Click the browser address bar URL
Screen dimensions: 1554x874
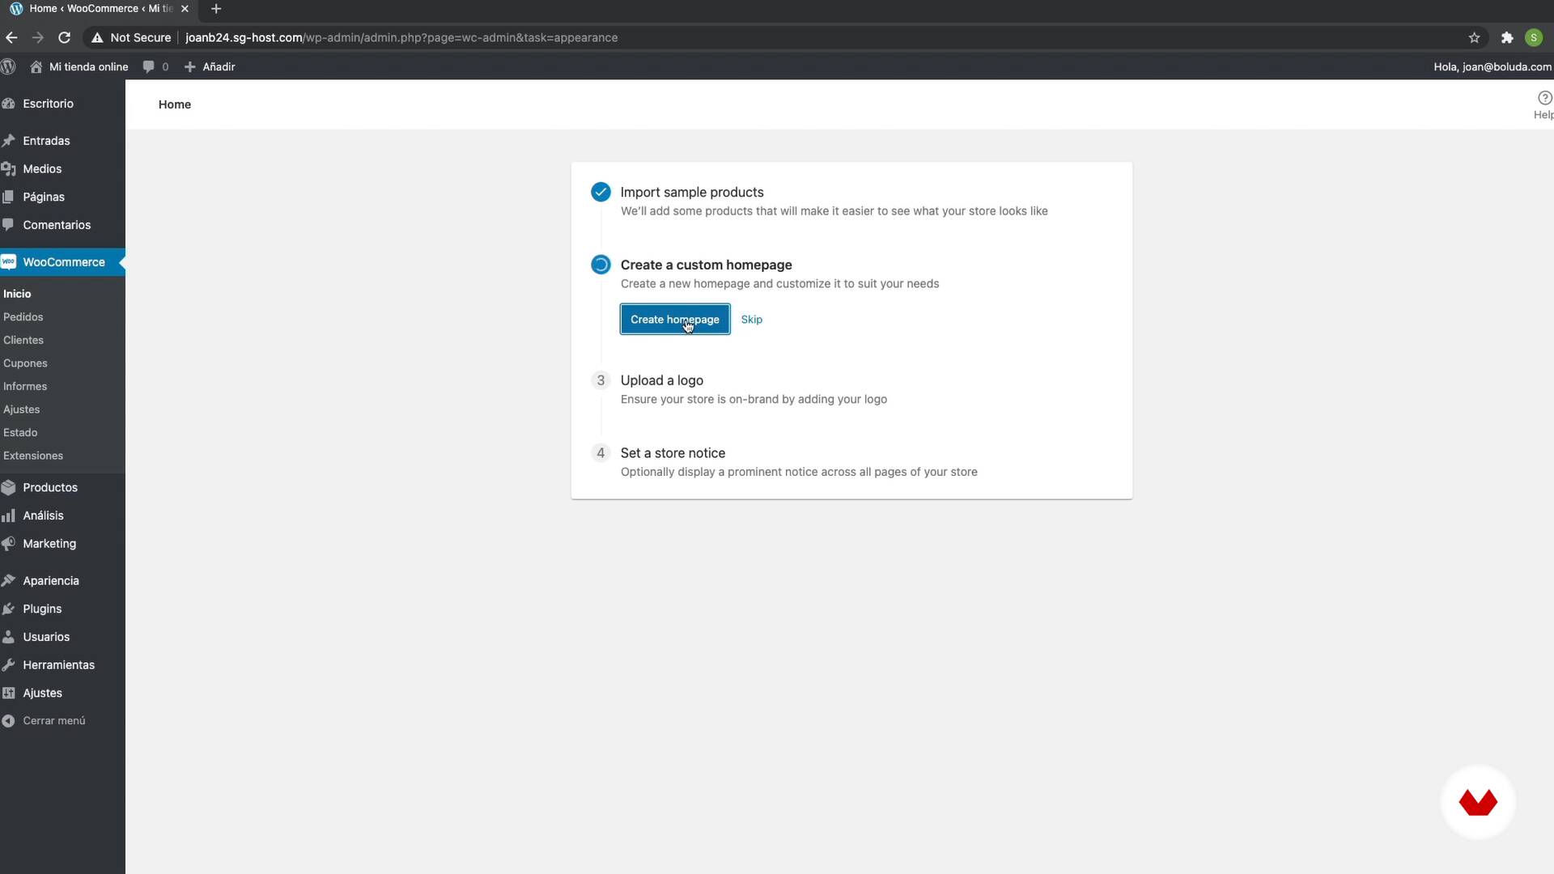401,37
